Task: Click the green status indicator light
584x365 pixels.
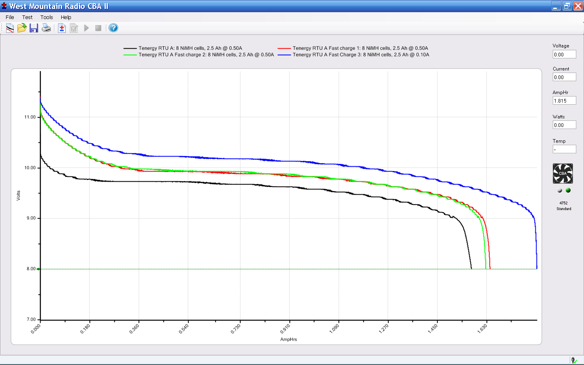Action: [568, 190]
